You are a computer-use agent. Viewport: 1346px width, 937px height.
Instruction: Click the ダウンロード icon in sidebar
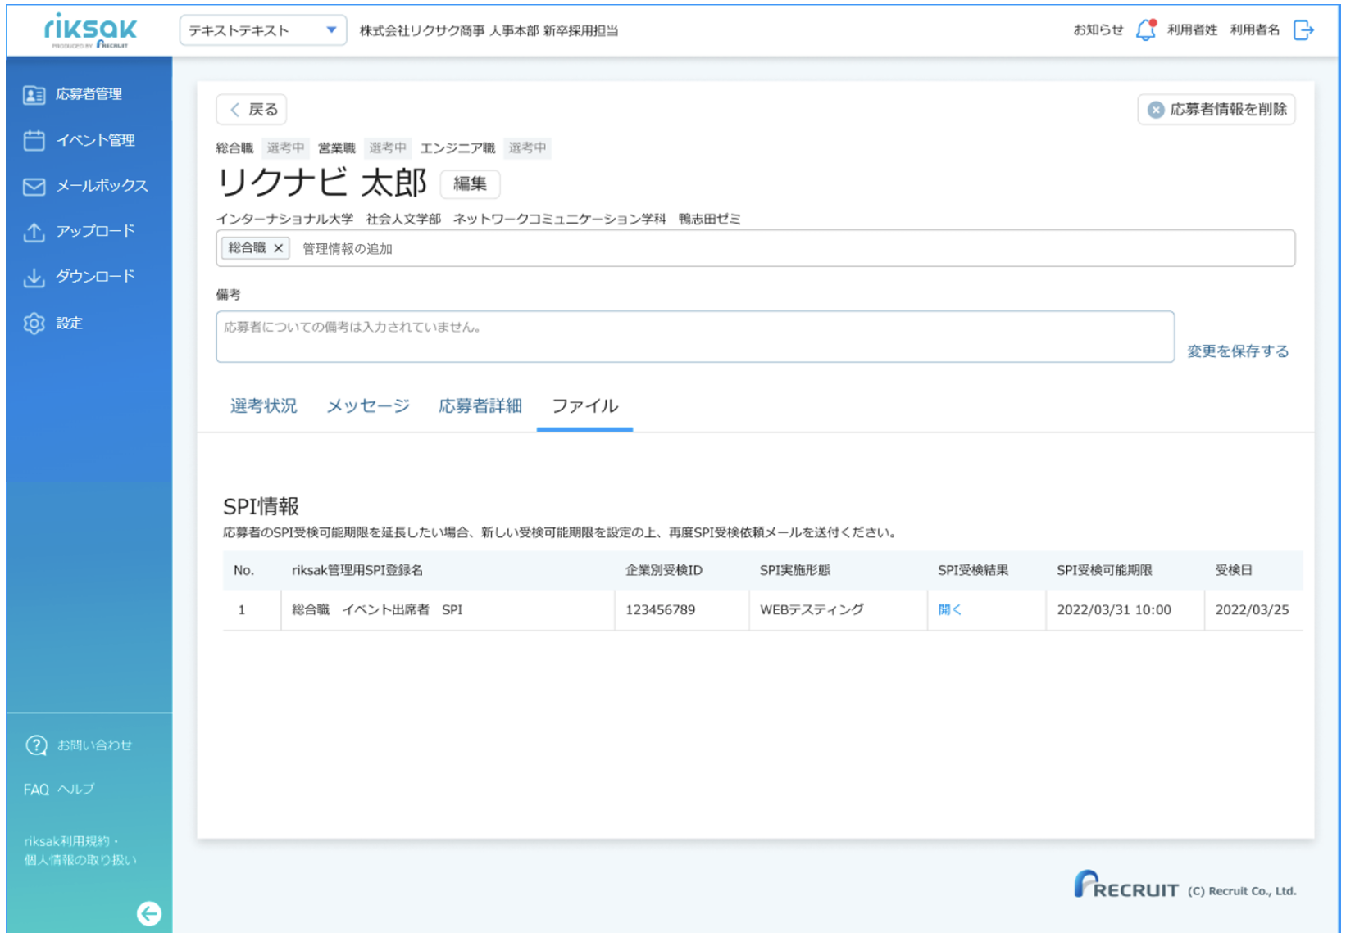pos(34,278)
